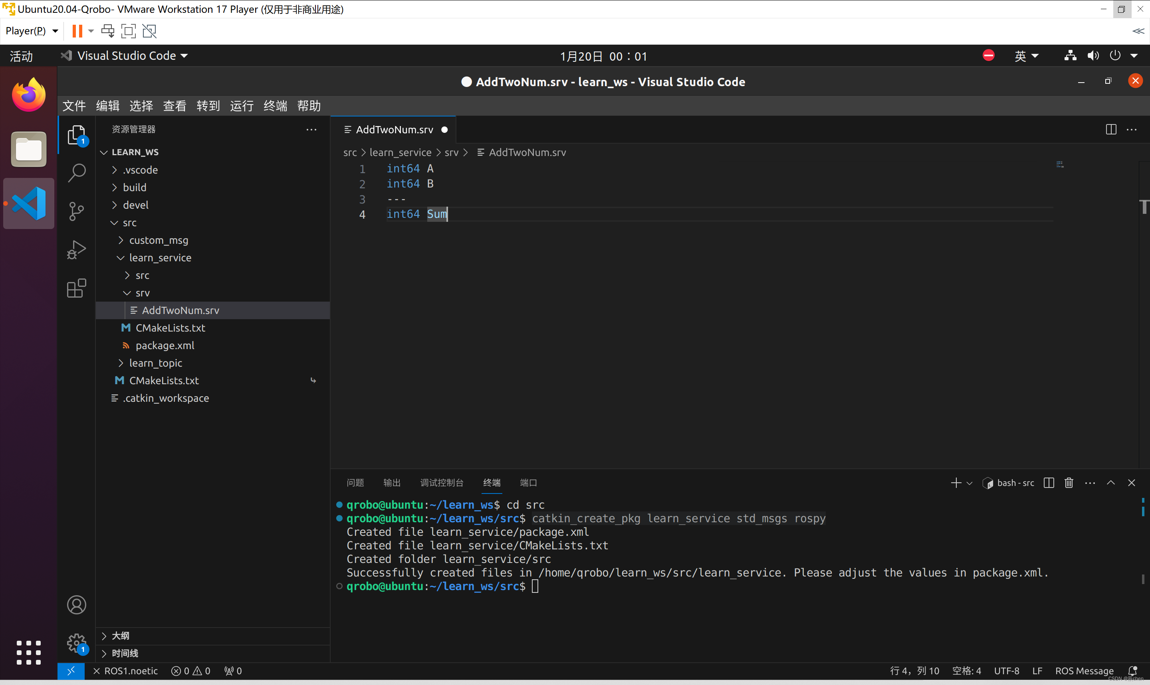
Task: Open network indicator in Ubuntu top bar
Action: (x=1070, y=56)
